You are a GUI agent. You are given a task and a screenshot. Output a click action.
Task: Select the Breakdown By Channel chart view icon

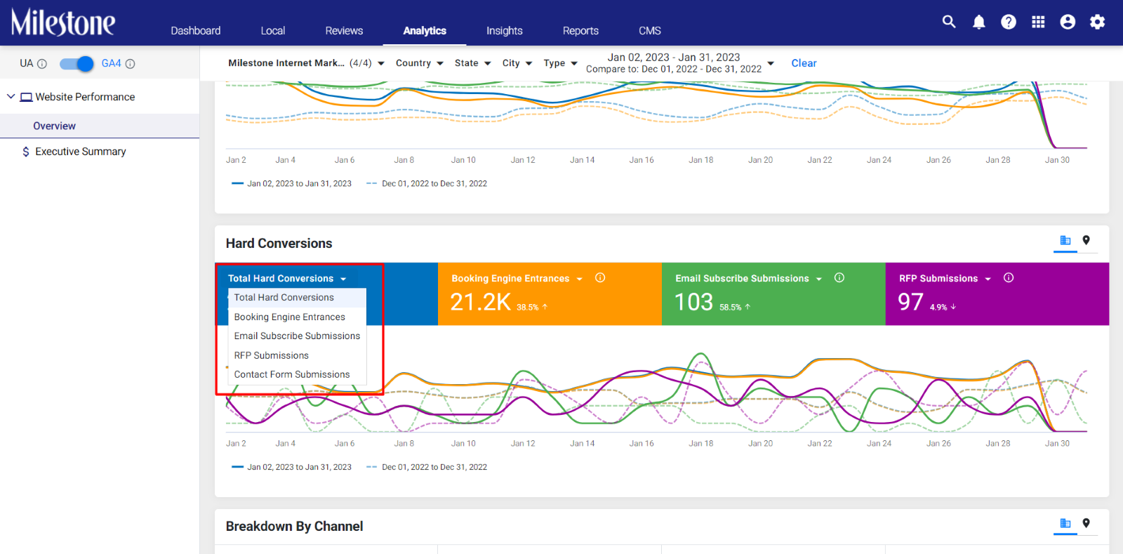click(1065, 524)
